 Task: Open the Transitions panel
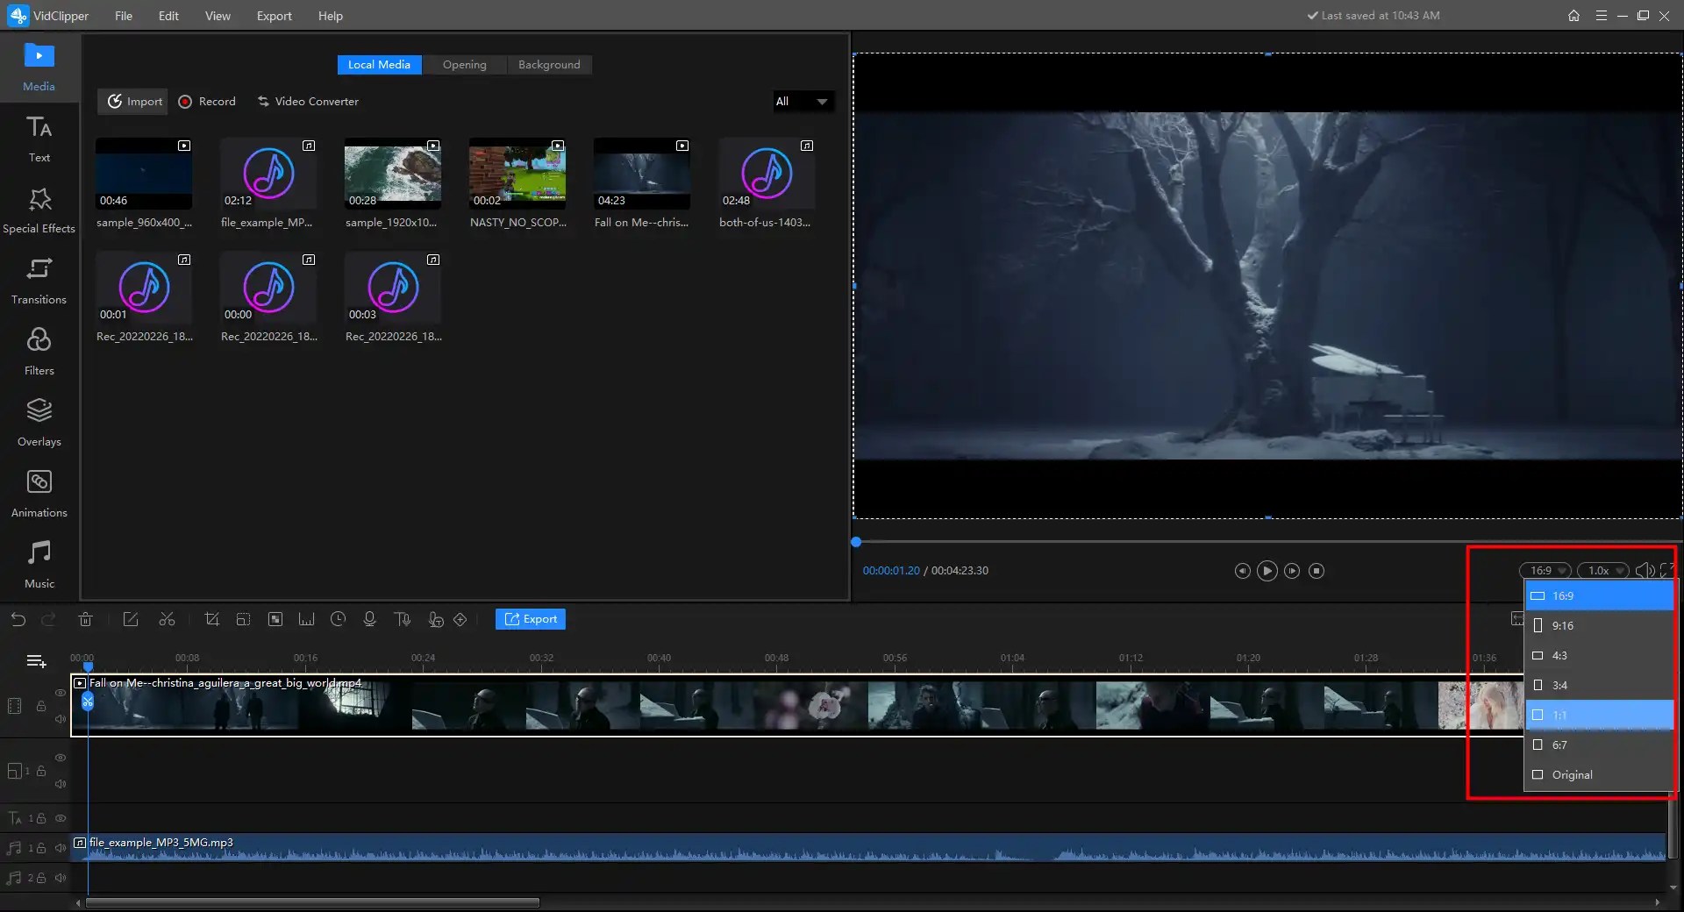pos(39,281)
